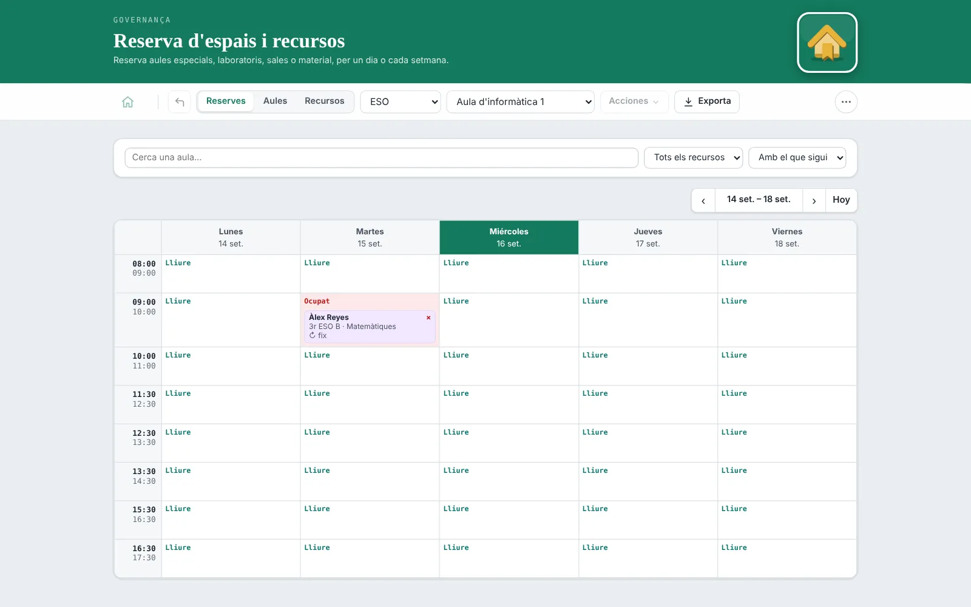The height and width of the screenshot is (607, 971).
Task: Click Lliure slot Thursday 08:00
Action: click(648, 274)
